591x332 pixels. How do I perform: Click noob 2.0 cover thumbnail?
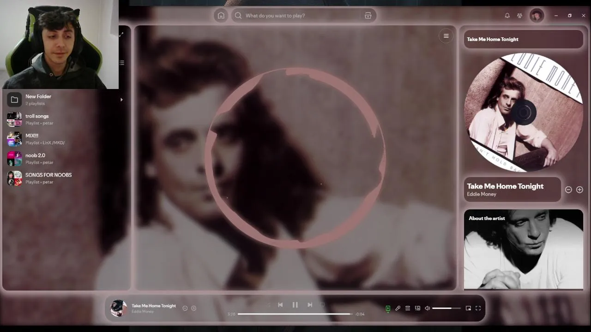14,159
